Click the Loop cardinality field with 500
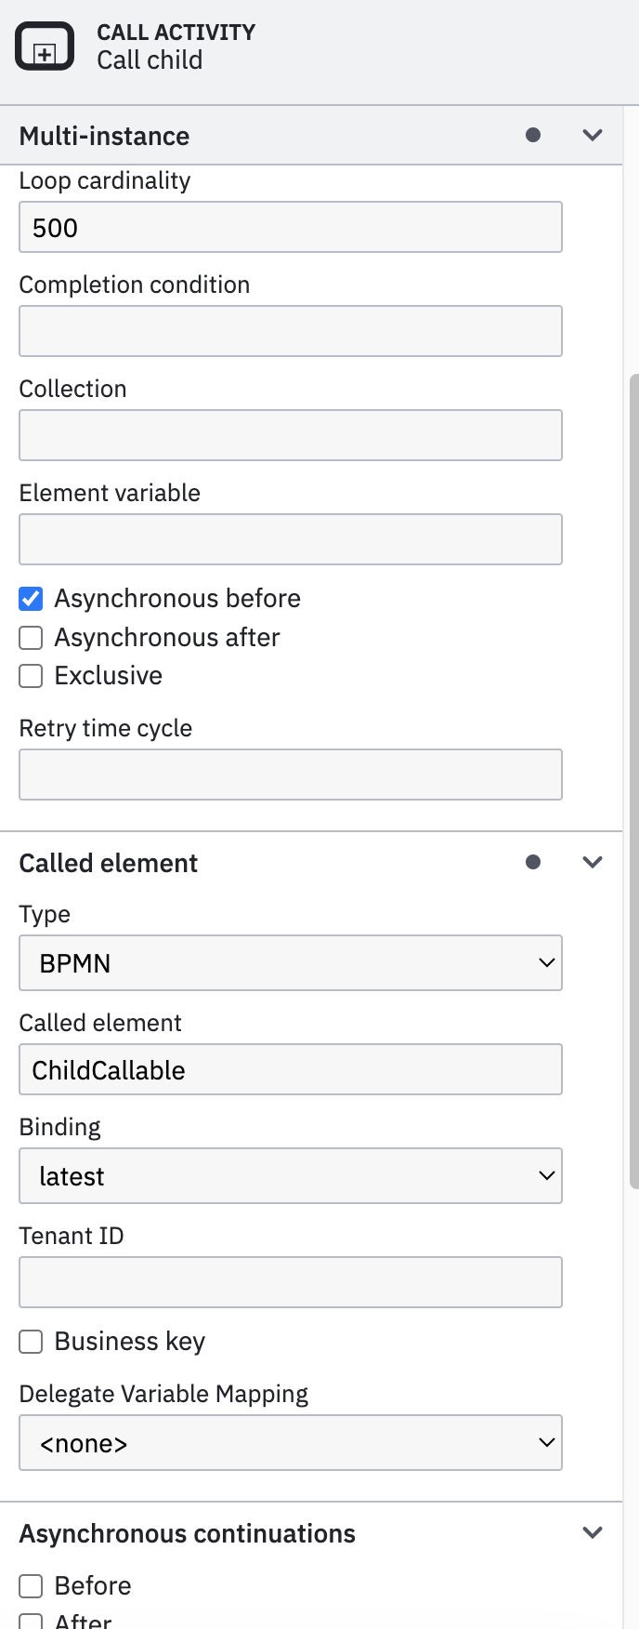Screen dimensions: 639x1629 tap(291, 227)
